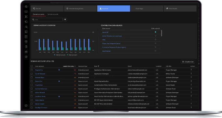Viewport: 222px width, 118px height.
Task: Click the XDR cross icon in sidebar
Action: [x=26, y=17]
